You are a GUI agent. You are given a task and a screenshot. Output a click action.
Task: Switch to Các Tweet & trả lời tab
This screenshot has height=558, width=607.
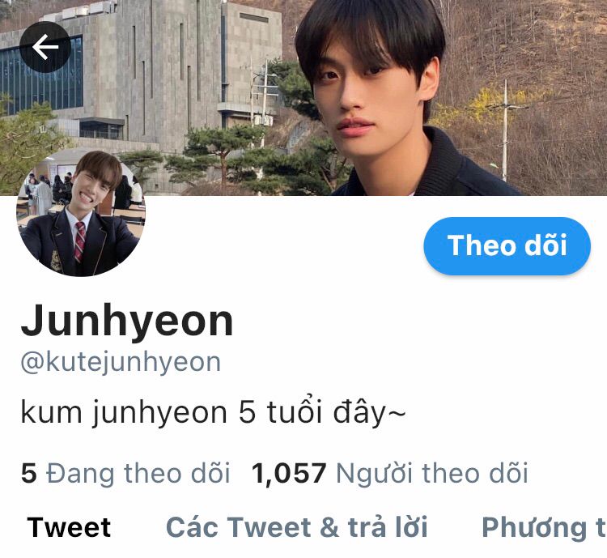tap(296, 527)
